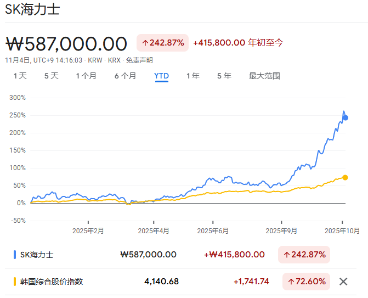Remove the 韩国综合股价指数 comparison with X
Image resolution: width=368 pixels, height=298 pixels.
(343, 282)
